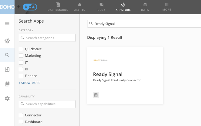The width and height of the screenshot is (201, 126).
Task: Switch to the Data tab
Action: pos(145,7)
